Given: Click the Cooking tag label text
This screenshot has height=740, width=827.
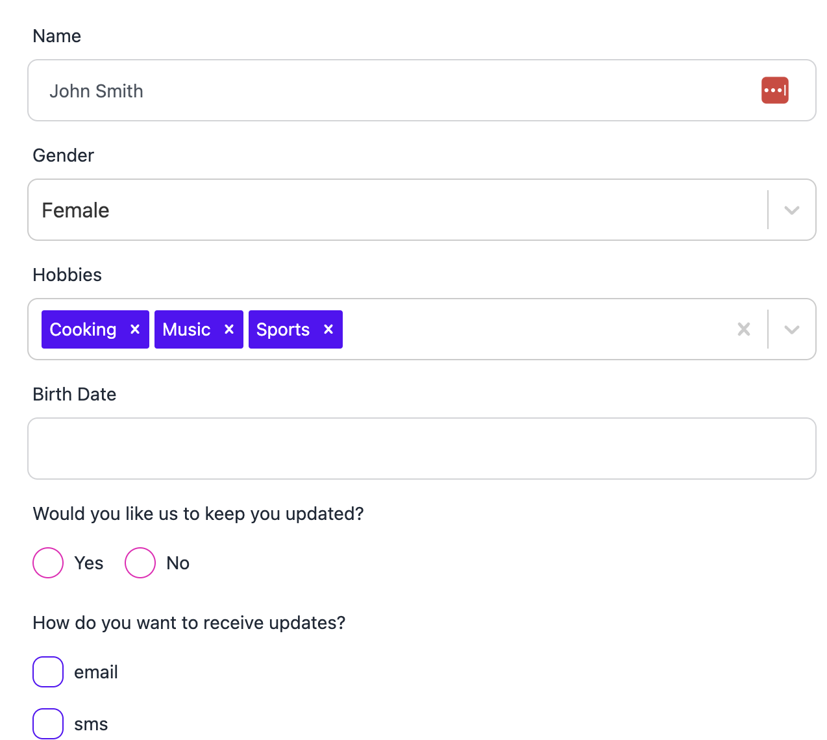Looking at the screenshot, I should 83,330.
